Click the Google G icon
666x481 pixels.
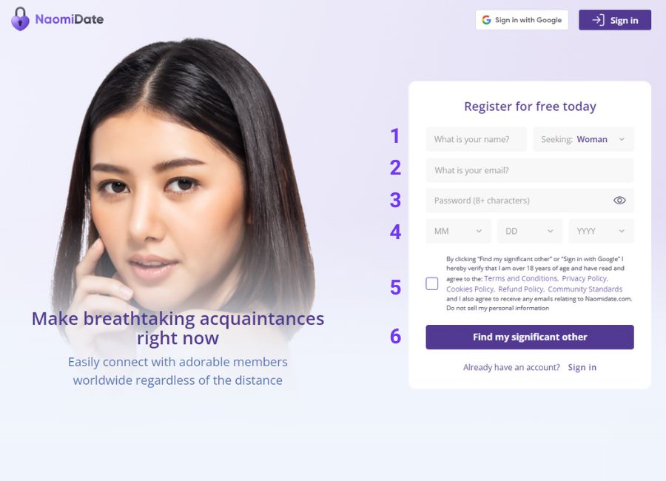click(x=486, y=20)
